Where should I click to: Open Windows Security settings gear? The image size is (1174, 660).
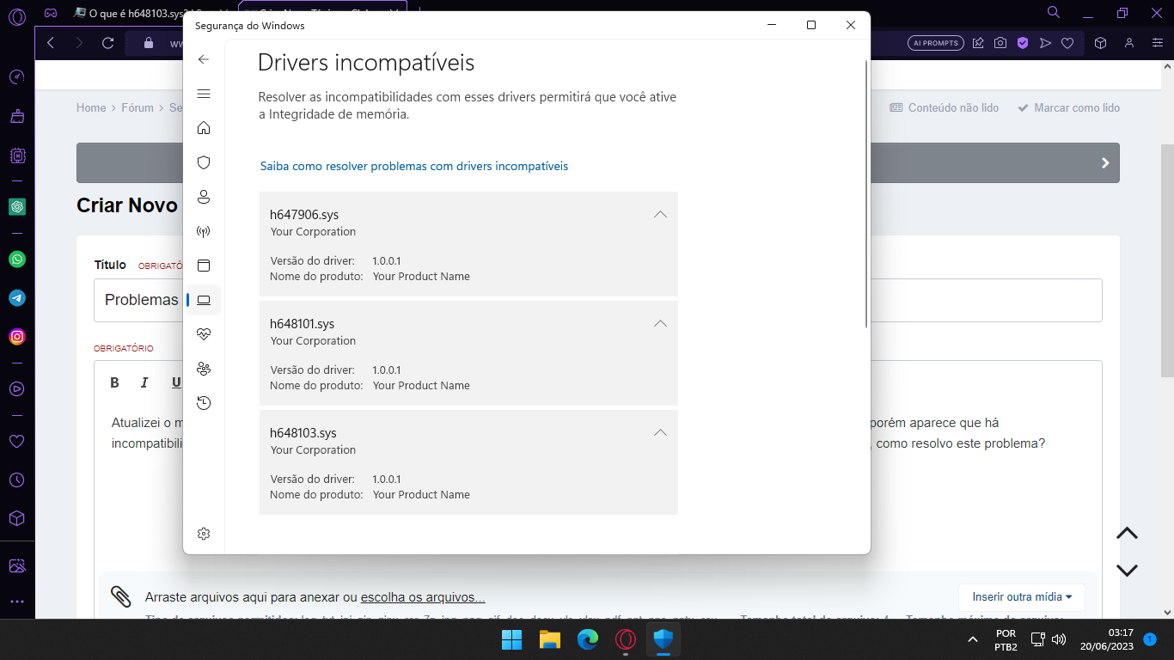[204, 534]
